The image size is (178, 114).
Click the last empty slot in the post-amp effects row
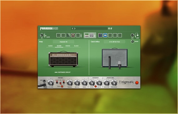coord(120,35)
